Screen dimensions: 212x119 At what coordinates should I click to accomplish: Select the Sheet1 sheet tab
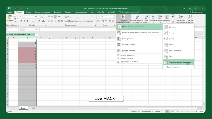point(24,108)
